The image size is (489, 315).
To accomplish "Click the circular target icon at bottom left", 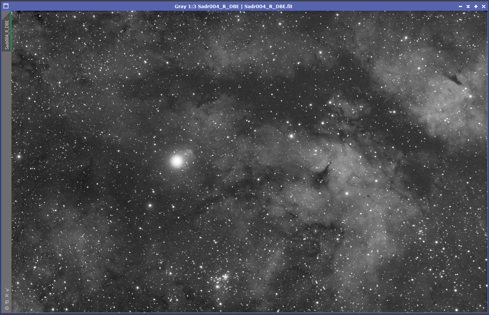I will pos(7,308).
